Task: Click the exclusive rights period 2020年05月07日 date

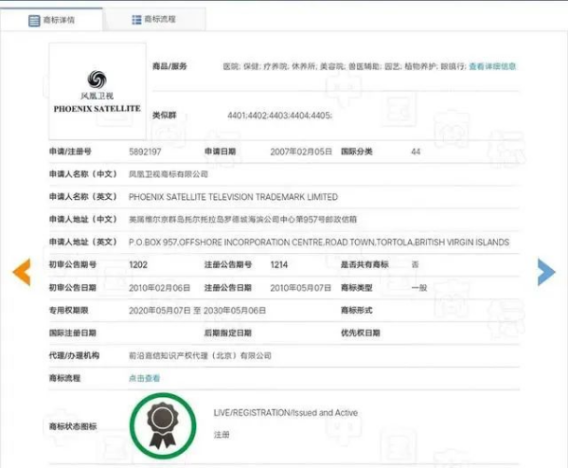Action: click(x=160, y=310)
